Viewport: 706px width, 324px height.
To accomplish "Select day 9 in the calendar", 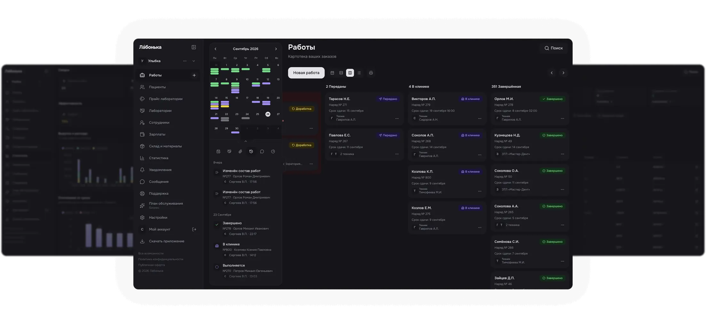I will click(237, 80).
